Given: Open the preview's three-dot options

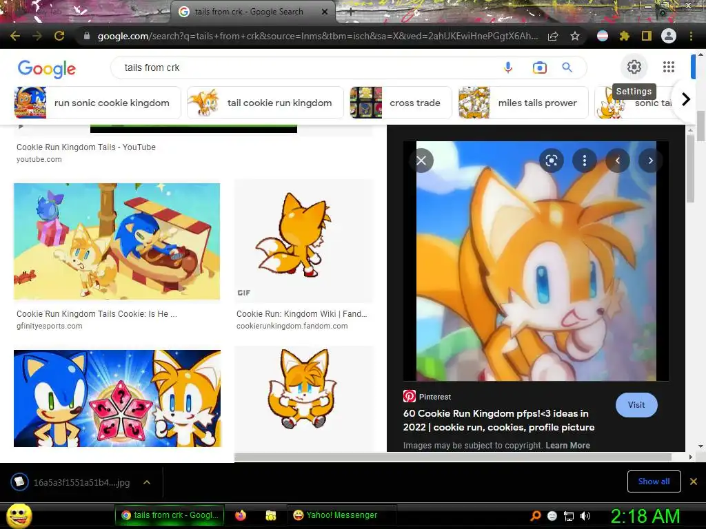Looking at the screenshot, I should [x=585, y=160].
